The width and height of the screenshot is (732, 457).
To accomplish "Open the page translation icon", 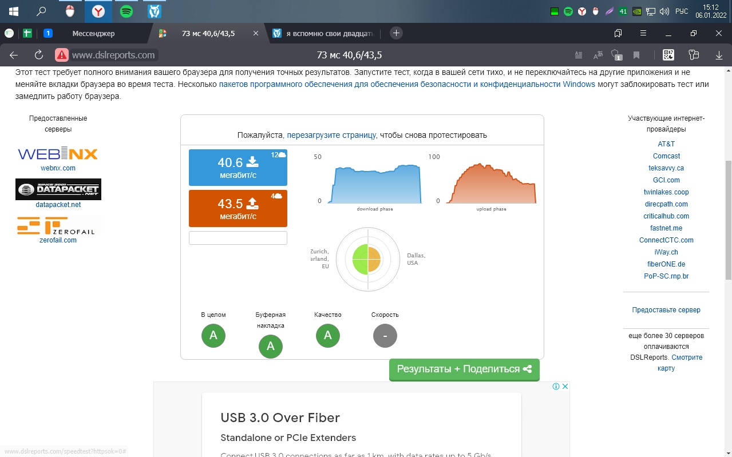I will [x=598, y=55].
